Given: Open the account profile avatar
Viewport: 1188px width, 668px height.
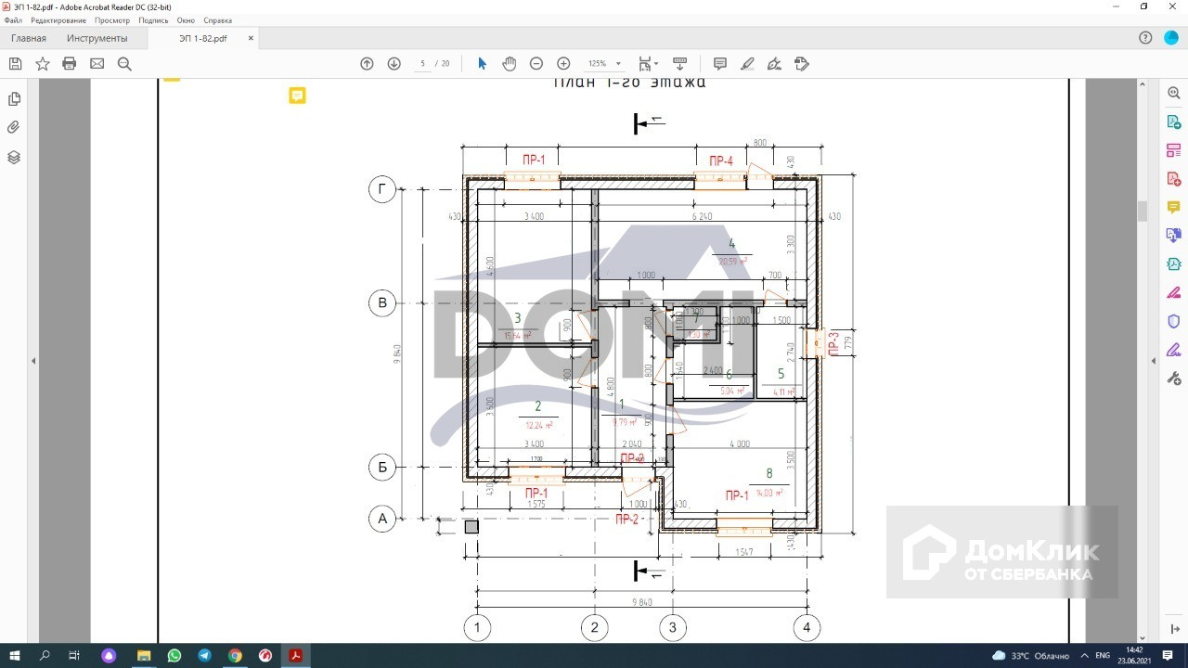Looking at the screenshot, I should (1171, 38).
